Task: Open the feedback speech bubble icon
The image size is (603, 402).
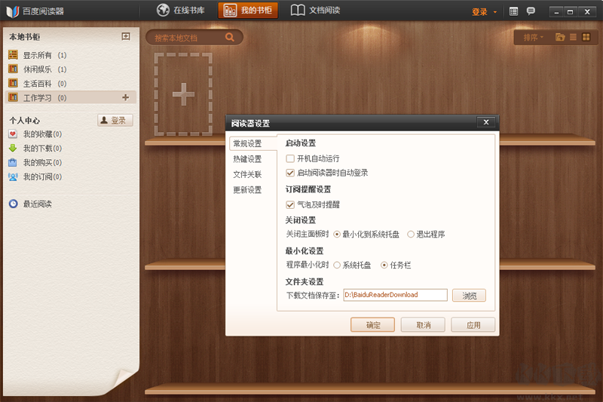Action: (531, 11)
